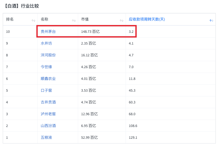Screen dimensions: 219x146
Task: Open 口子窖 stock link
Action: (x=46, y=90)
